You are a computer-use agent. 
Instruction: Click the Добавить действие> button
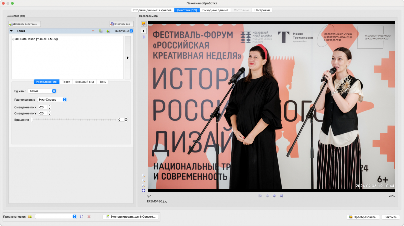pos(25,24)
